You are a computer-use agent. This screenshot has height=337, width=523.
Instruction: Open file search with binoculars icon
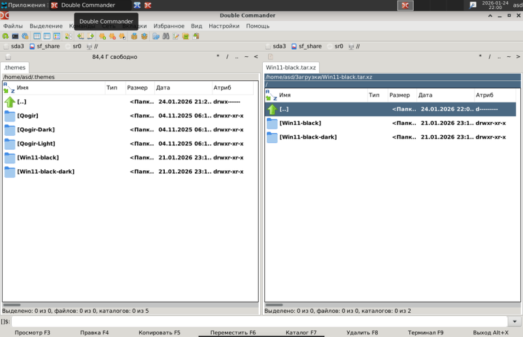(x=166, y=37)
